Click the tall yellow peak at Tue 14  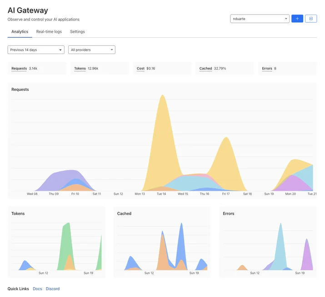[x=163, y=134]
